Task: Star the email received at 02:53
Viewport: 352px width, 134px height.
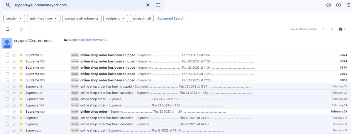Action: pos(14,80)
